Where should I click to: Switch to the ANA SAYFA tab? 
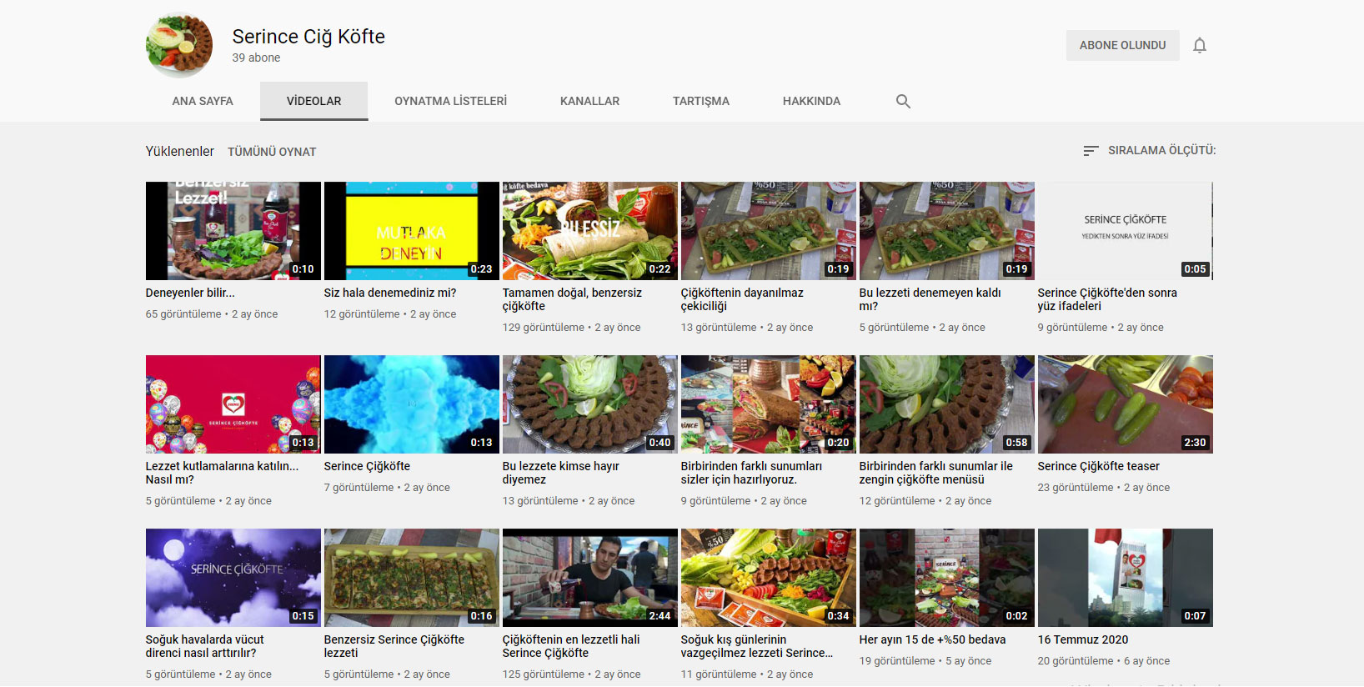(x=203, y=101)
